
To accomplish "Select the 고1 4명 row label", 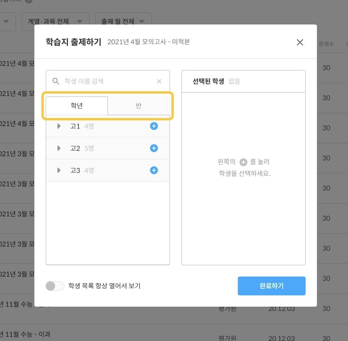I will pos(82,126).
